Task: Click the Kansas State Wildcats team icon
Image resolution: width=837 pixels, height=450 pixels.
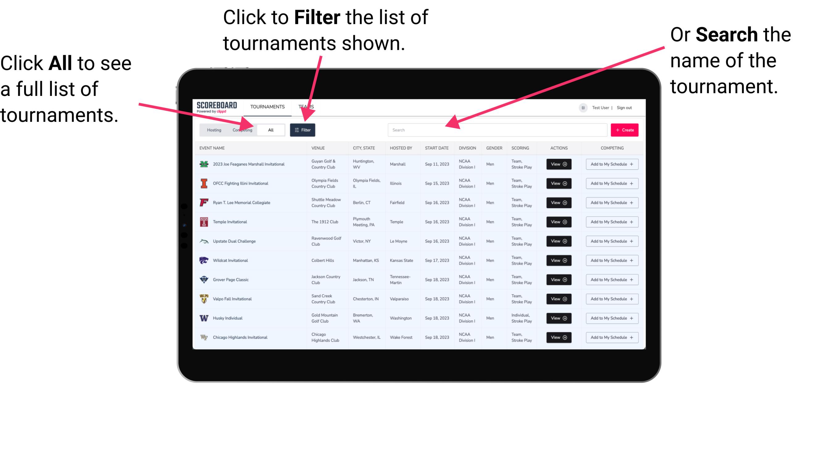Action: click(x=203, y=260)
